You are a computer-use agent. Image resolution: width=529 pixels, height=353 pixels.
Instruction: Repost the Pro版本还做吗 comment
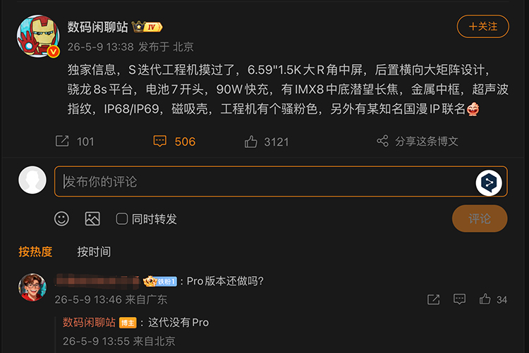pos(434,299)
